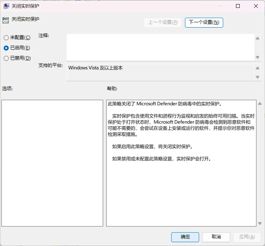This screenshot has width=265, height=246.
Task: Click the empty 选项 options panel
Action: click(52, 163)
